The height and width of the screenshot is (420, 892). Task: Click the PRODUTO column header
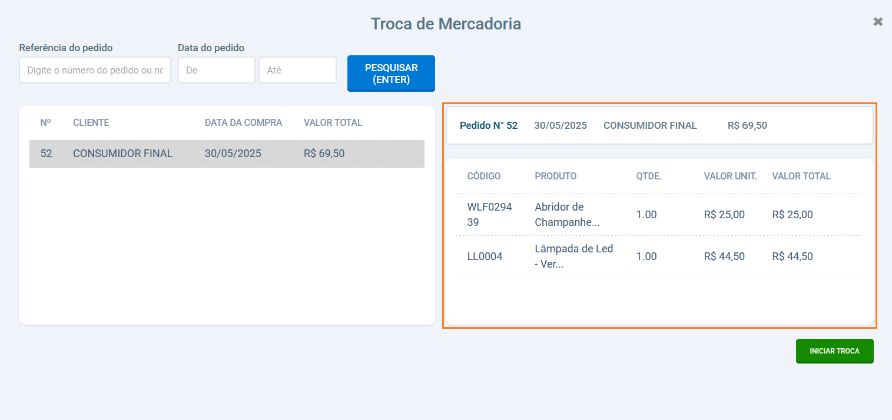pyautogui.click(x=555, y=176)
